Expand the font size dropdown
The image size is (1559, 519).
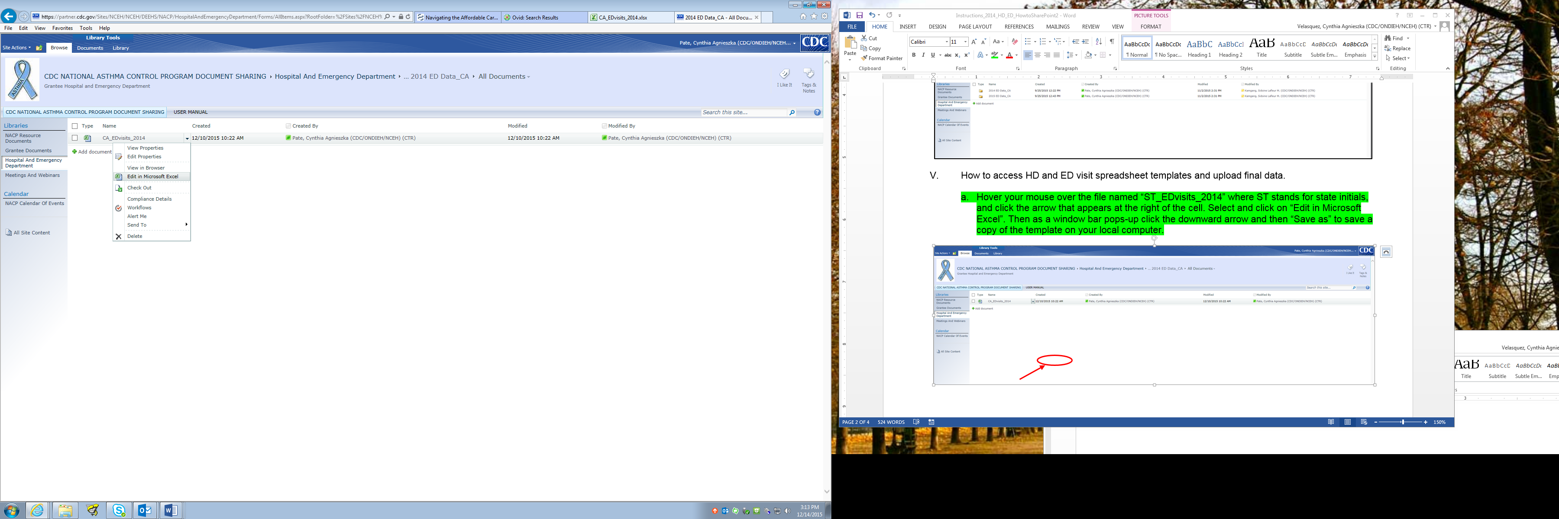965,42
